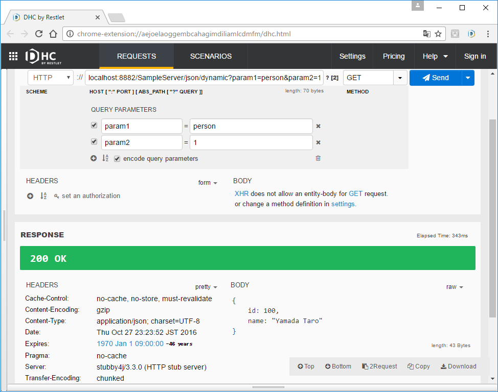498x392 pixels.
Task: Open the XHR link in body note
Action: pos(241,194)
